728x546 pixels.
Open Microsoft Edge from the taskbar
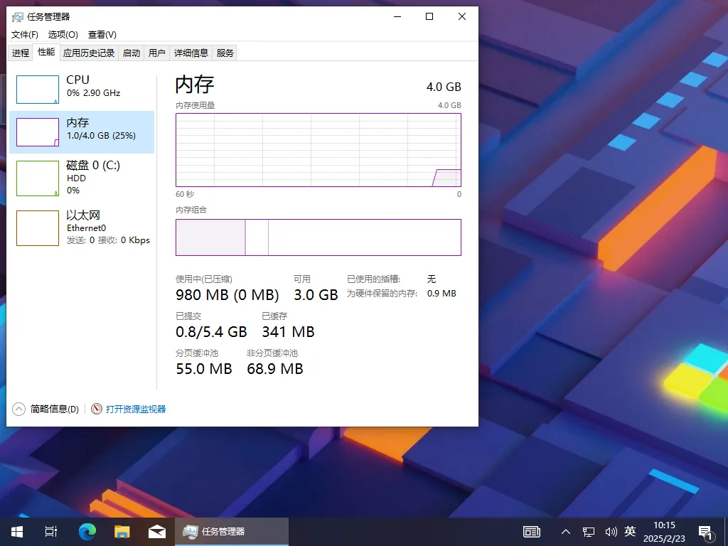[x=87, y=531]
